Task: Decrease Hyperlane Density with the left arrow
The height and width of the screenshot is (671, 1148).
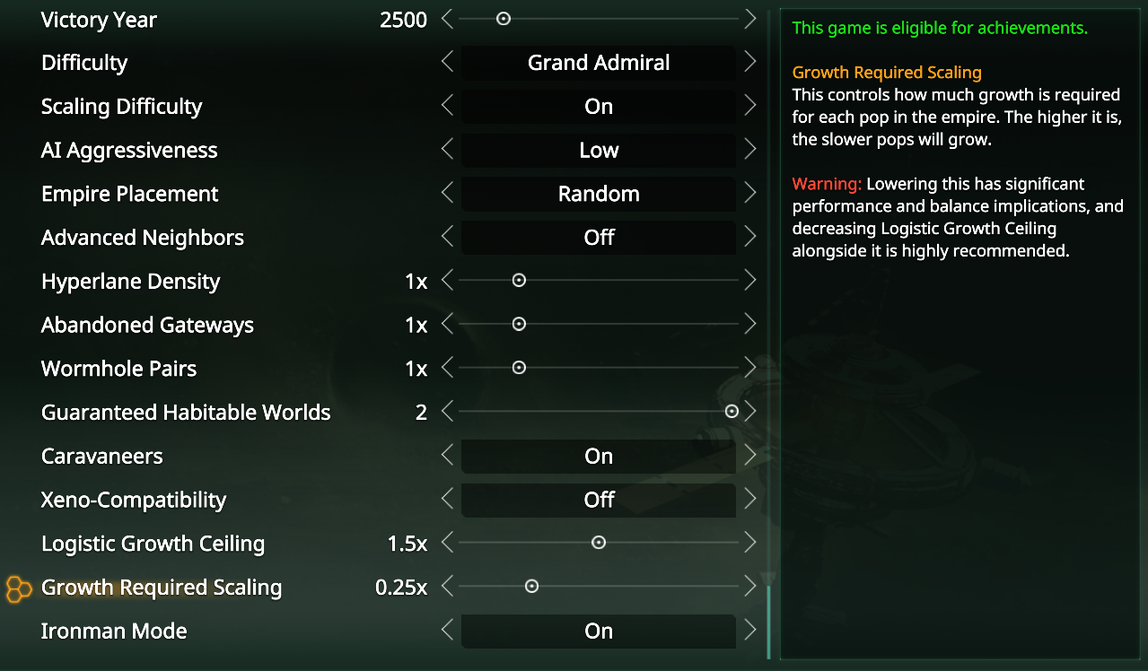Action: 447,280
